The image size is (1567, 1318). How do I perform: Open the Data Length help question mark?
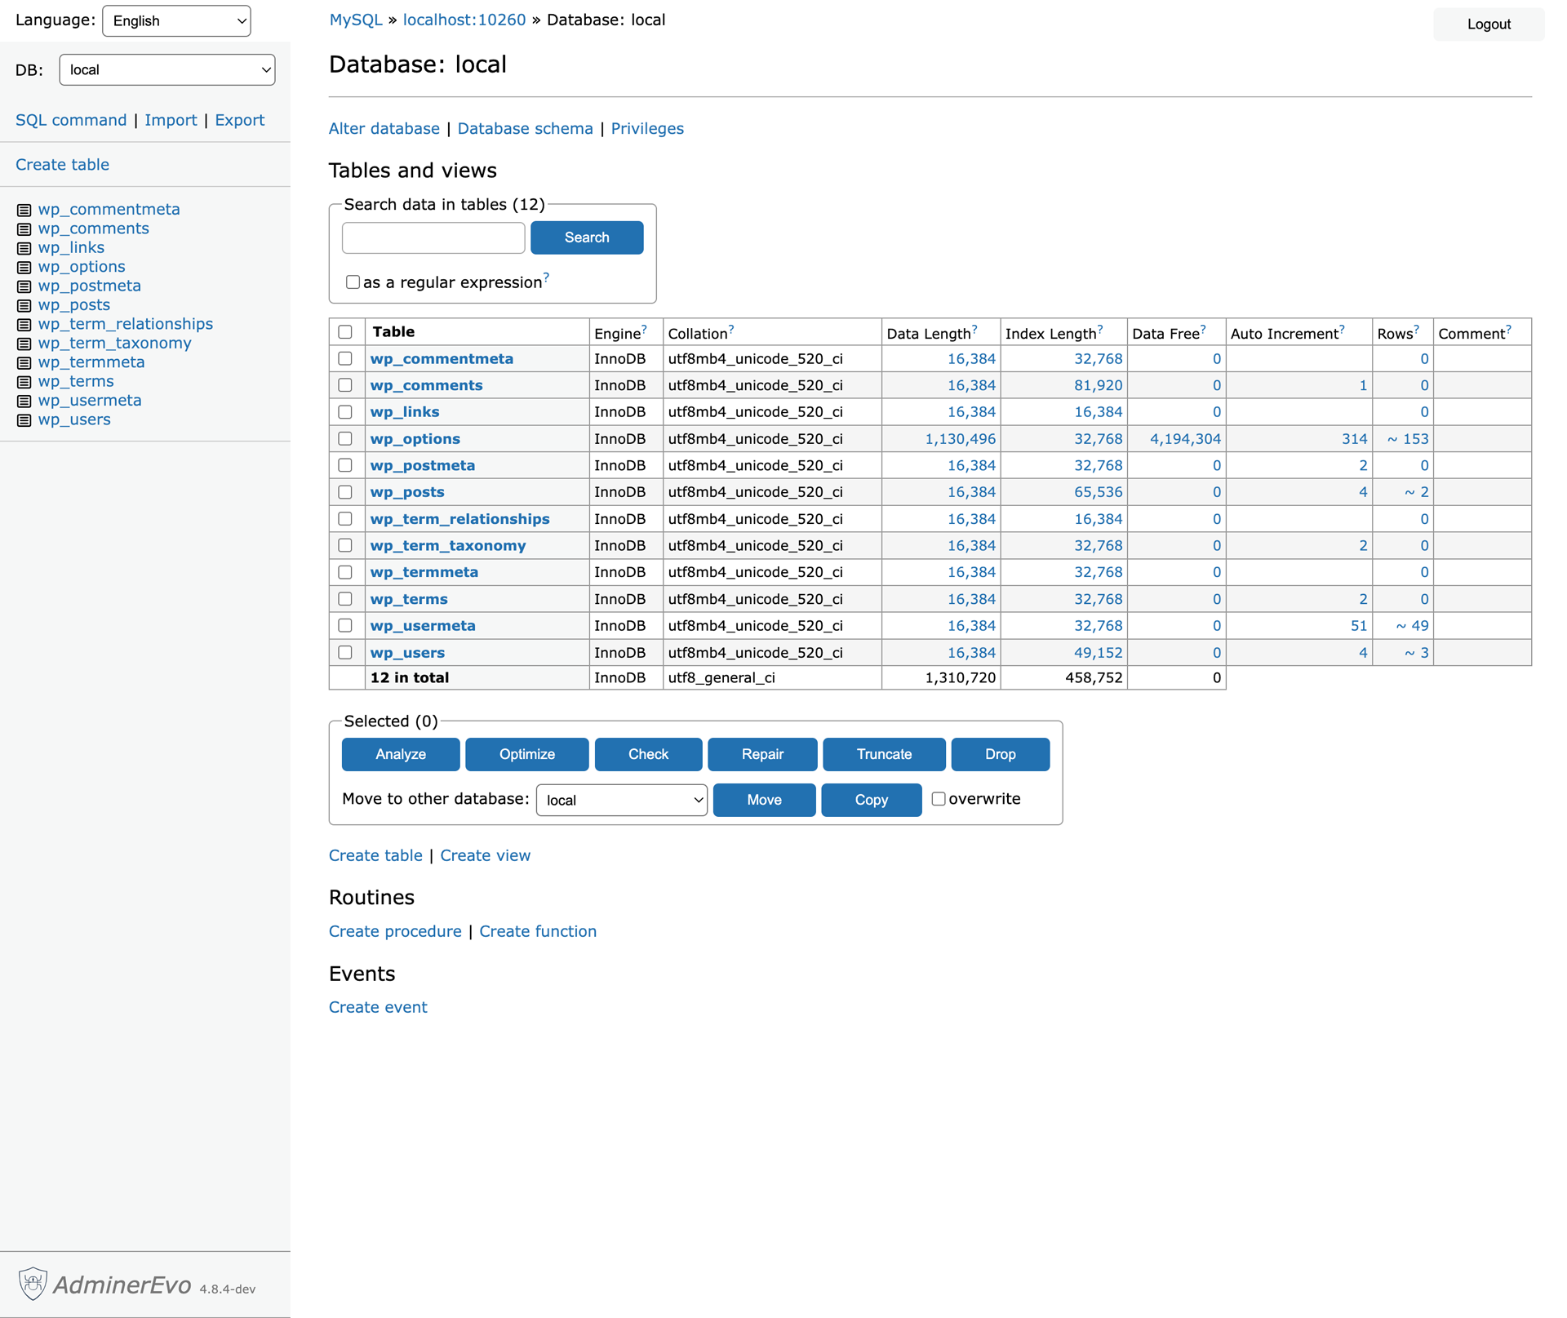(x=974, y=329)
